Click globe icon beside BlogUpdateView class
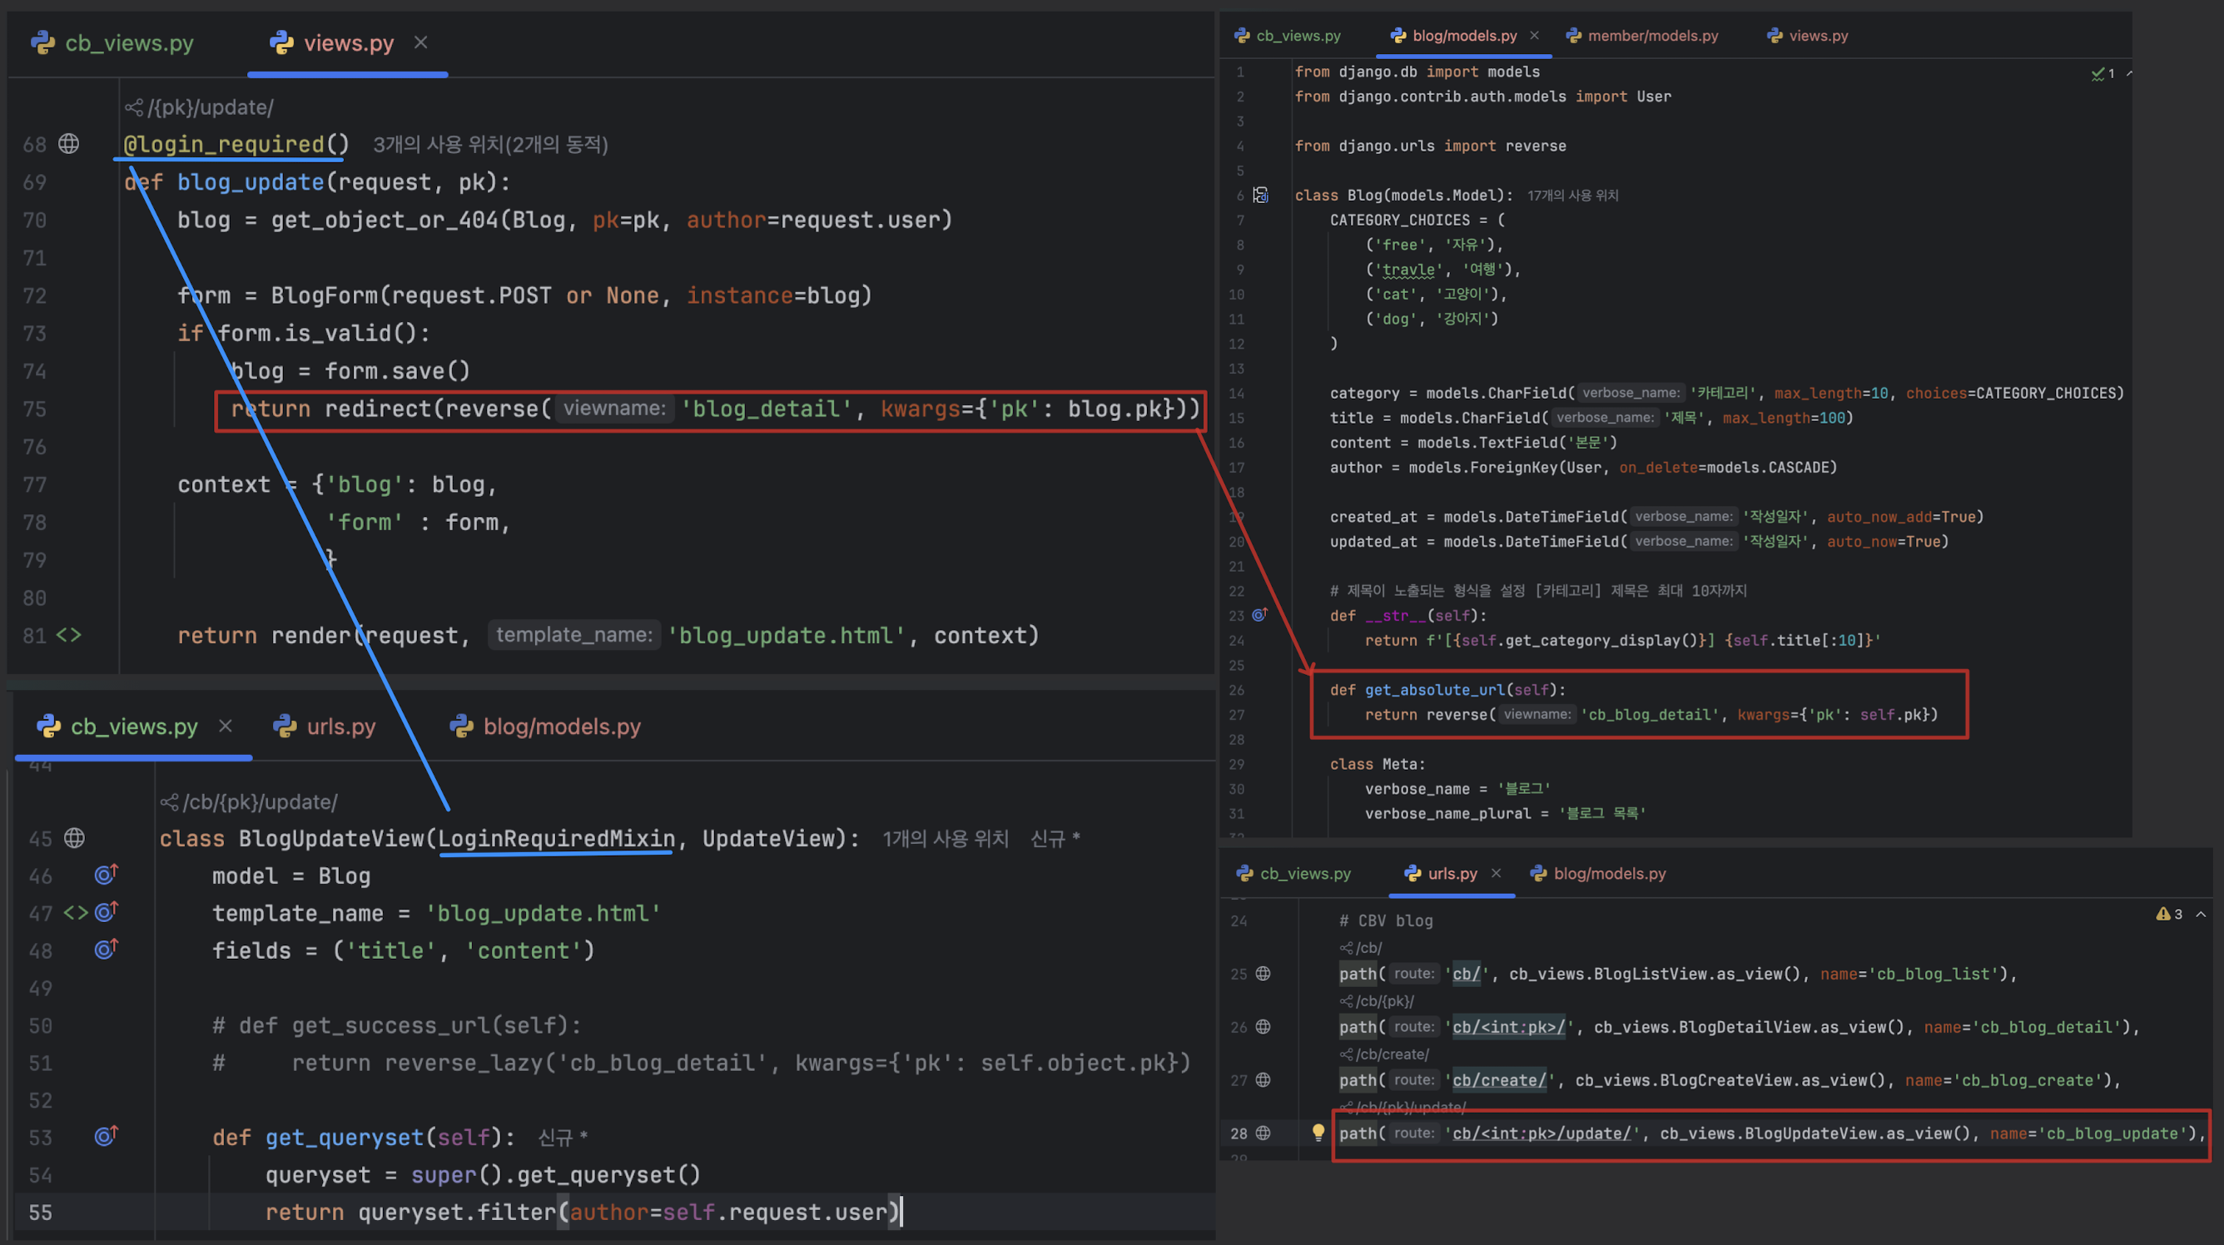The image size is (2224, 1245). (x=75, y=838)
